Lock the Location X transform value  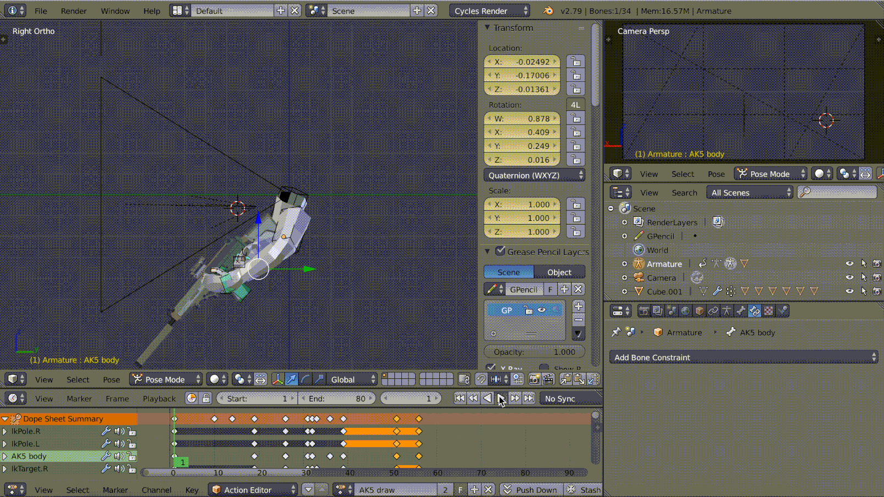point(575,62)
